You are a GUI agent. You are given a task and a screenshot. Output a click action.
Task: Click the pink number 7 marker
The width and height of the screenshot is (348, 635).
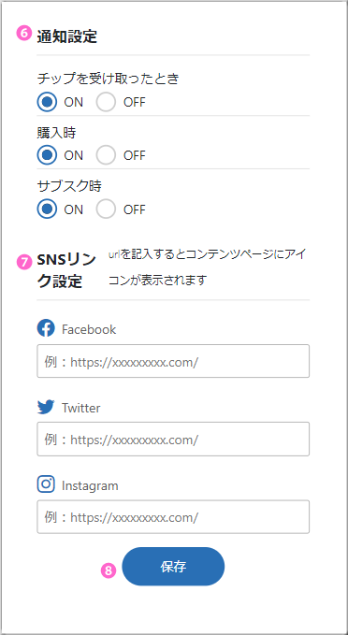point(24,263)
